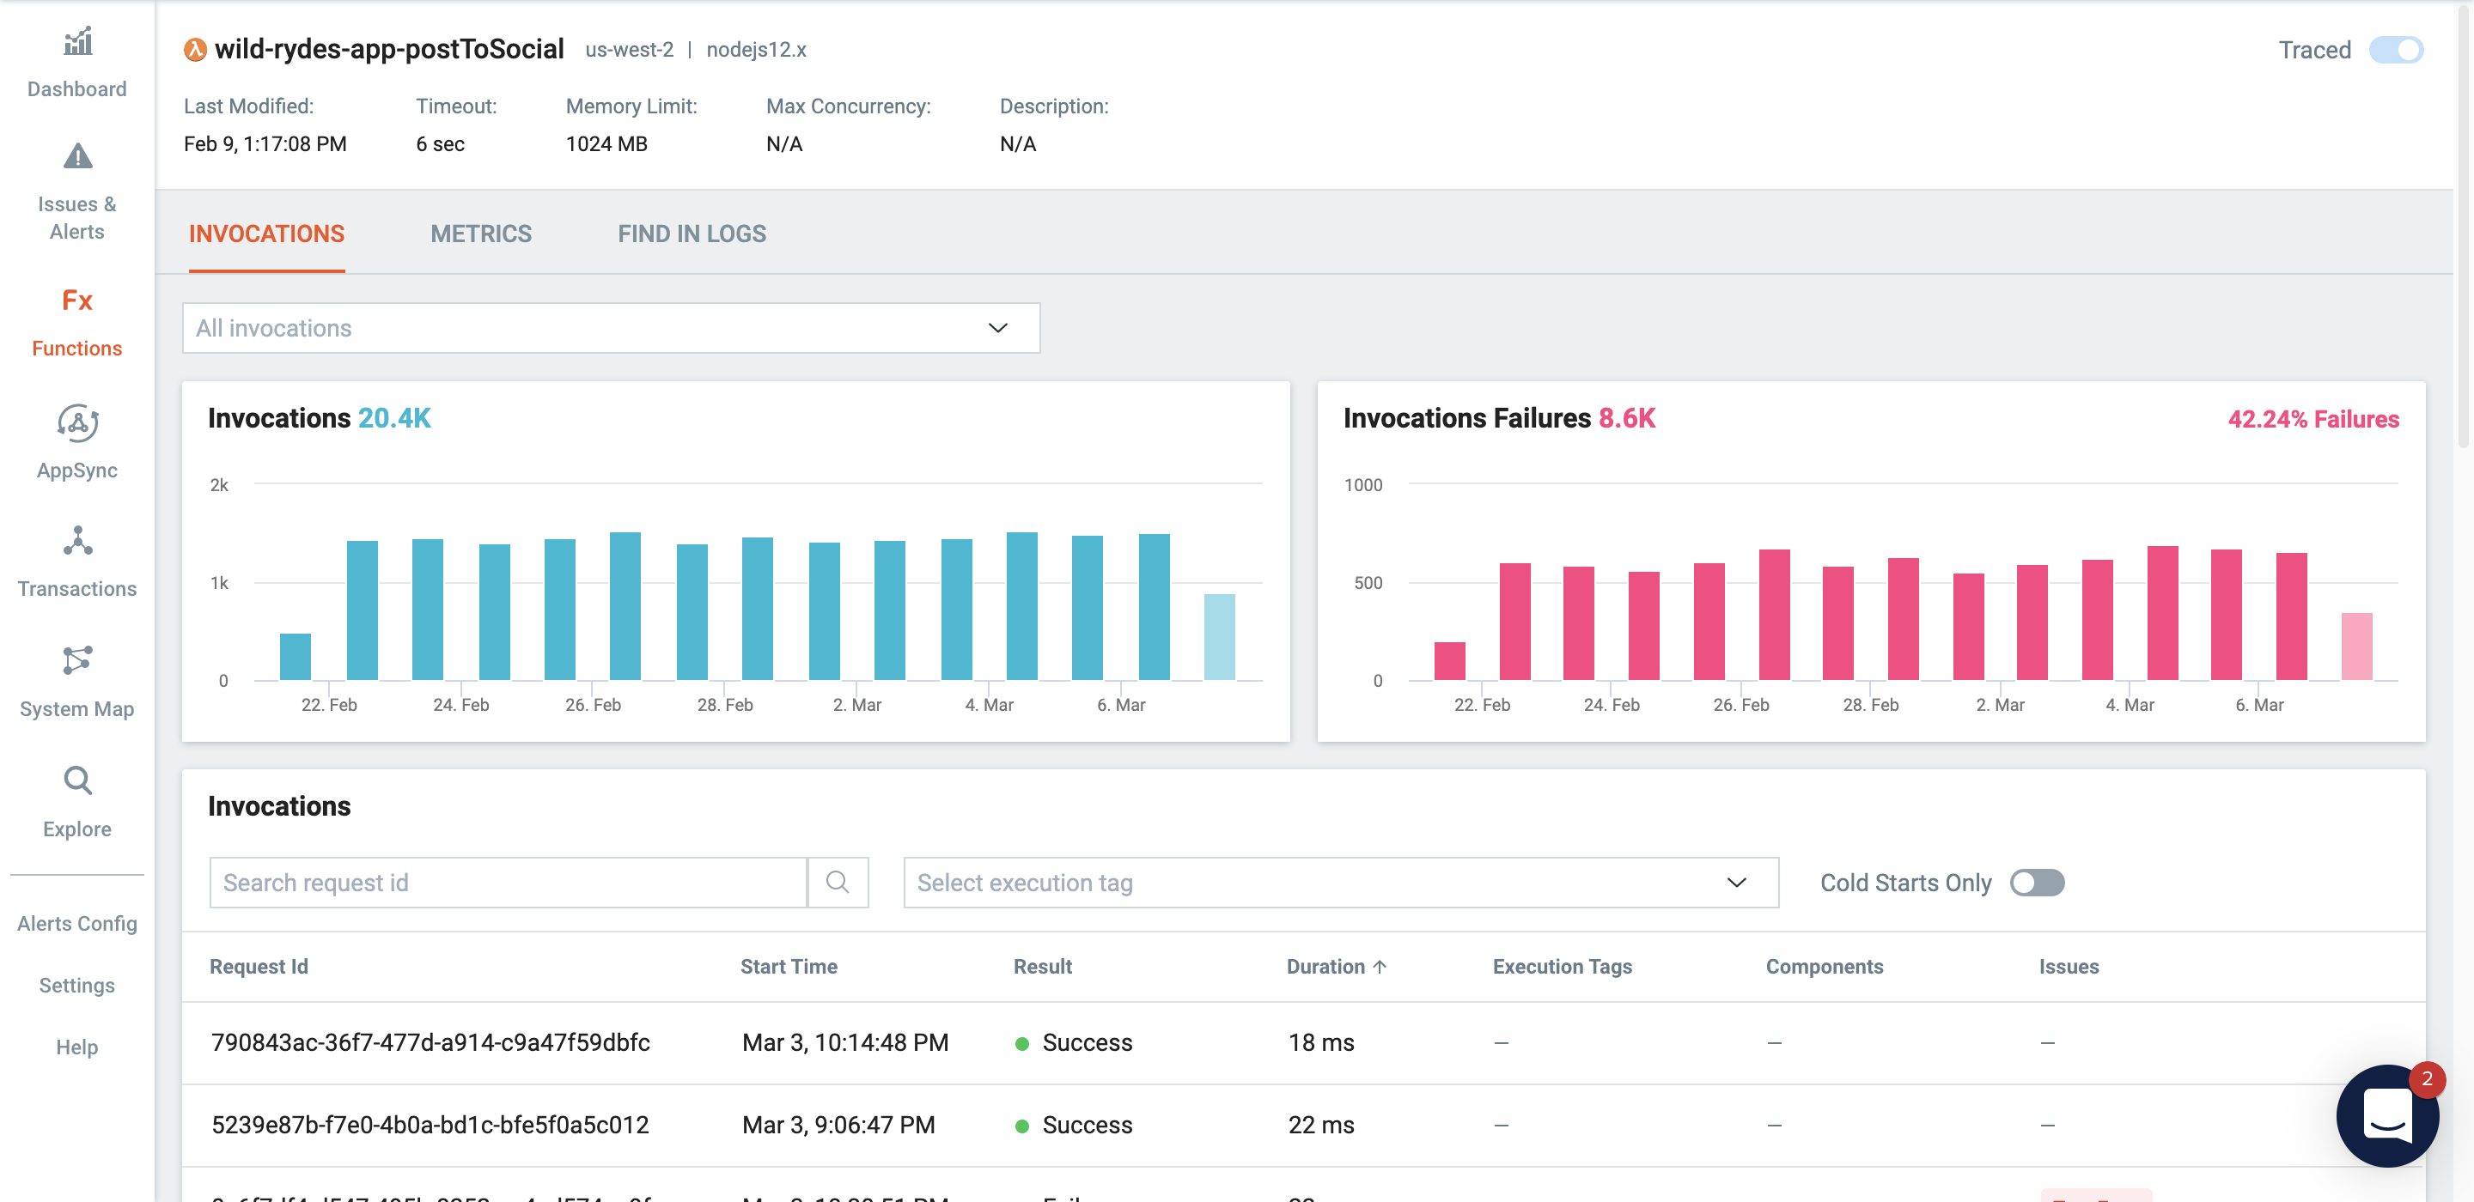The image size is (2474, 1202).
Task: Enable Cold Starts Only switch
Action: [2035, 883]
